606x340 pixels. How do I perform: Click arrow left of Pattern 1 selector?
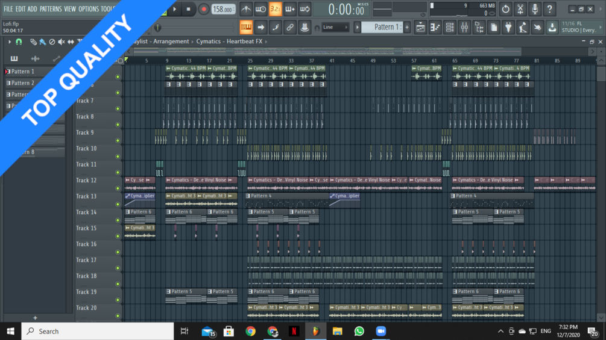tap(357, 27)
